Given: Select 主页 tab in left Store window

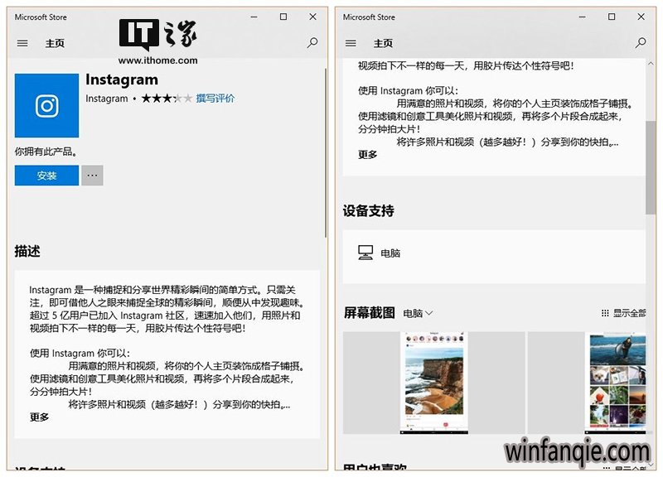Looking at the screenshot, I should (55, 43).
